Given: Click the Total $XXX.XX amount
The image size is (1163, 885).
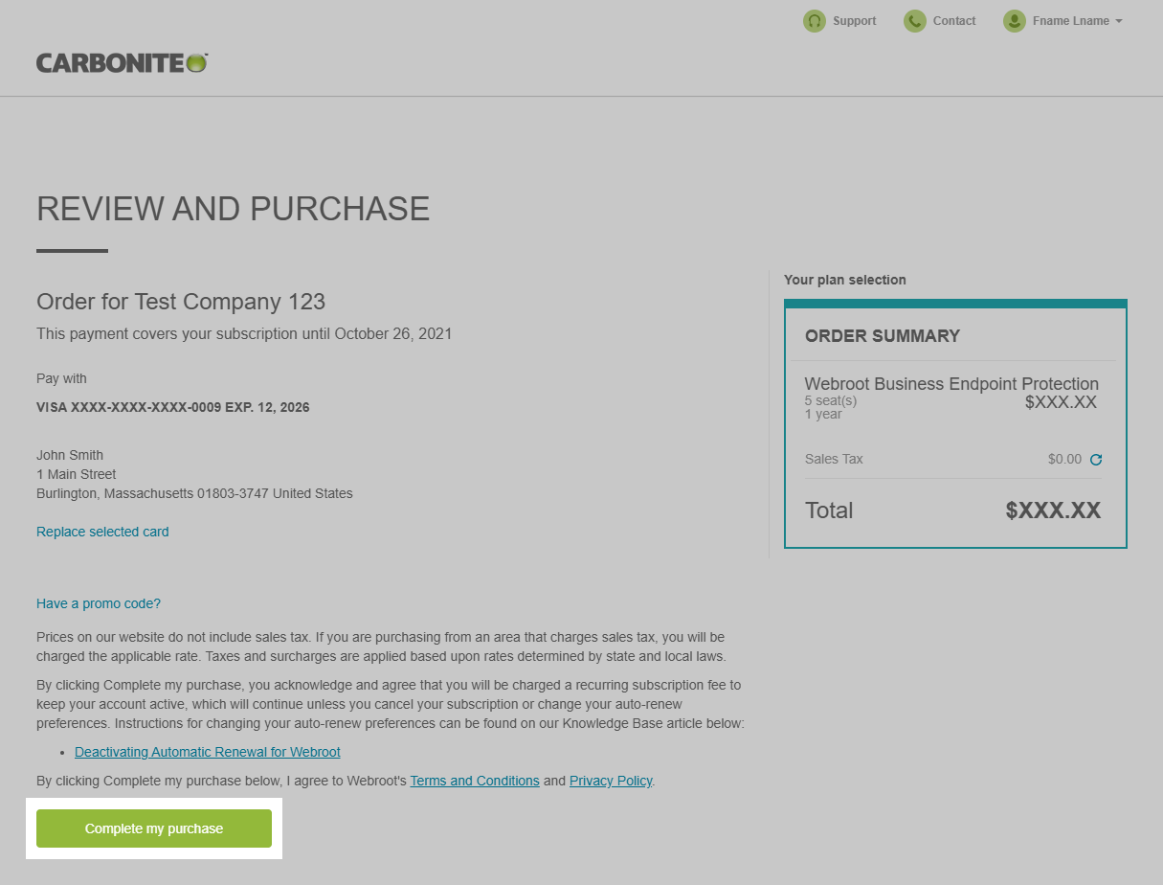Looking at the screenshot, I should [1053, 511].
